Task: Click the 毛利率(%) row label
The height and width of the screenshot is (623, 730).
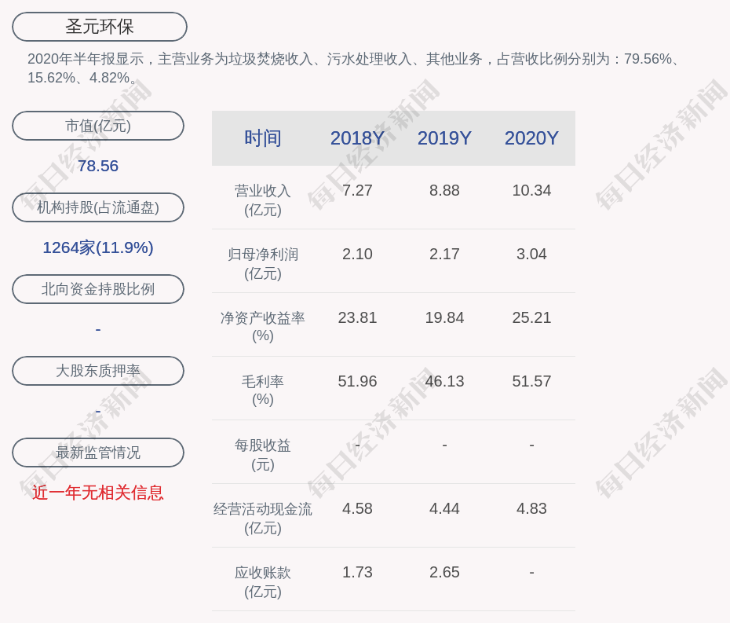Action: pyautogui.click(x=263, y=390)
